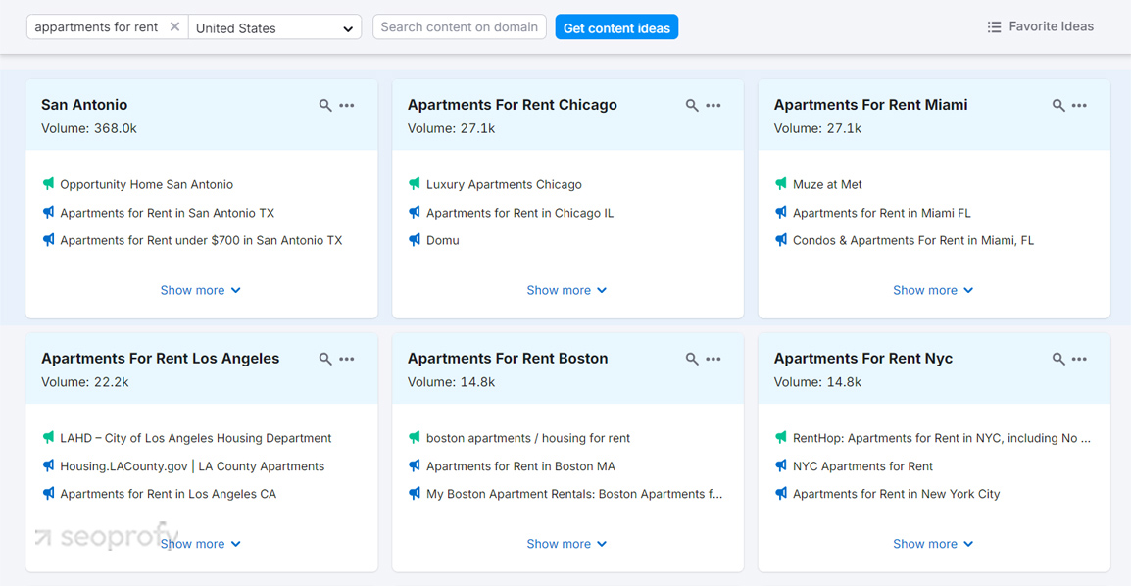
Task: Open Muze at Met headline
Action: (827, 184)
